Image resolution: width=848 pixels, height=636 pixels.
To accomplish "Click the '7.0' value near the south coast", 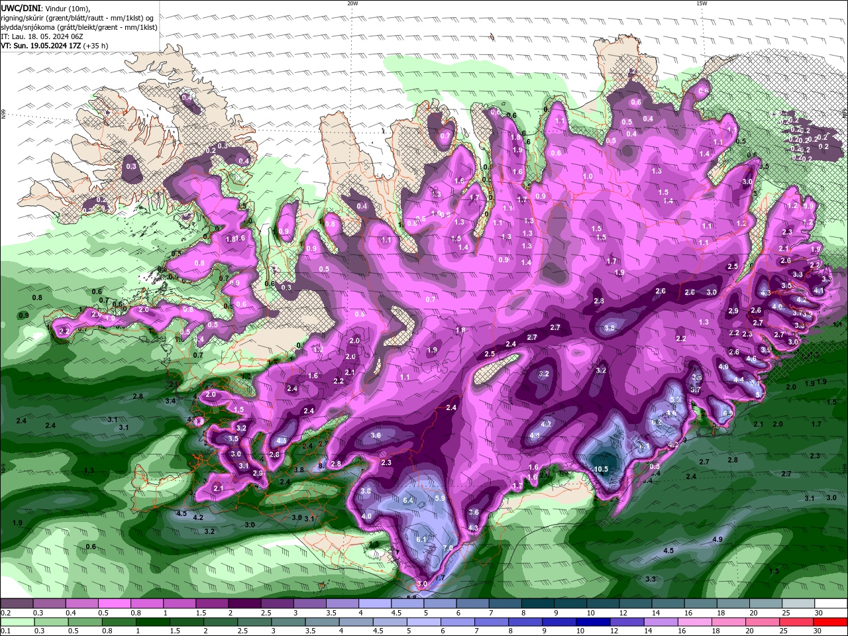I will [x=448, y=548].
